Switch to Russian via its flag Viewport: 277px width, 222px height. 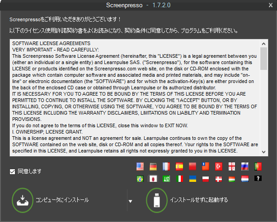pyautogui.click(x=245, y=166)
